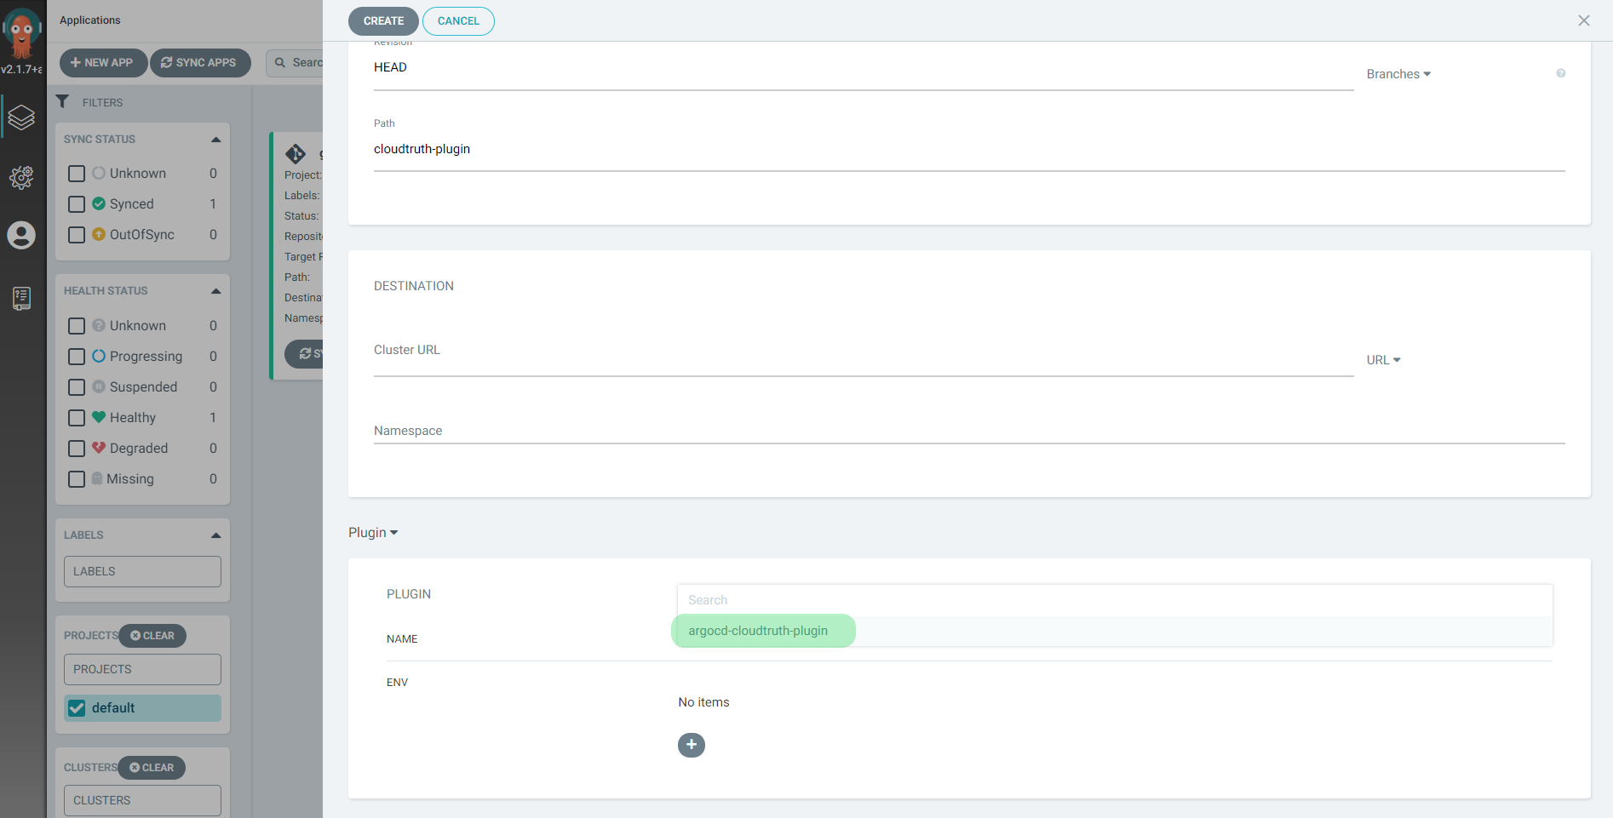Close the new app panel
Viewport: 1613px width, 818px height.
pyautogui.click(x=1584, y=20)
